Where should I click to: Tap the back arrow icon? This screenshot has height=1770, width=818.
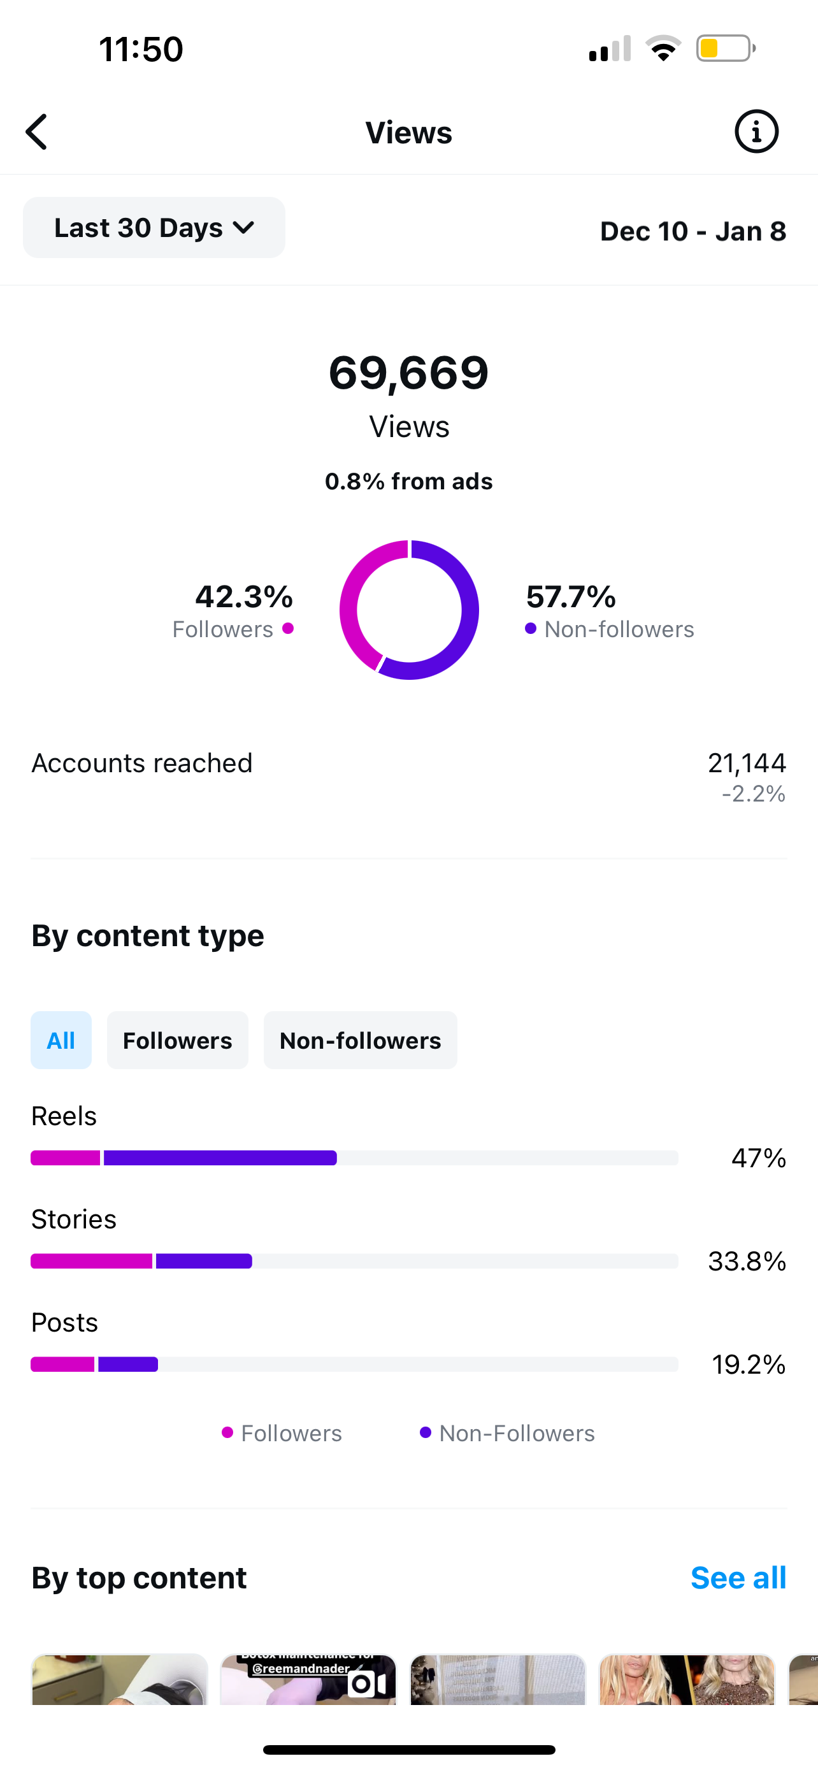(x=37, y=132)
